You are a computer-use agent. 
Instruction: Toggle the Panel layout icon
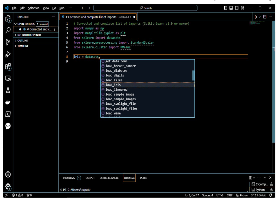231,8
